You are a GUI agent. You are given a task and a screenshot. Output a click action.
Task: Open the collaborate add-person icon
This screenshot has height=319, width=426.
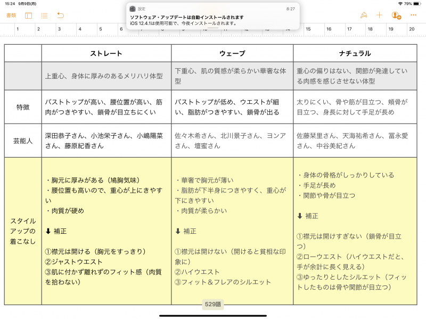[396, 15]
